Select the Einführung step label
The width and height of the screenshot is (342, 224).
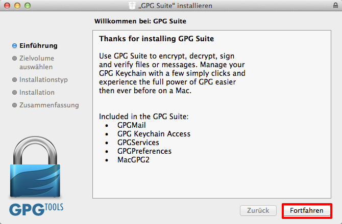click(x=38, y=46)
